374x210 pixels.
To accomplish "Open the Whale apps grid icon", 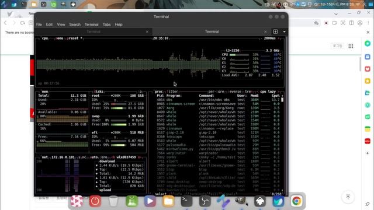I will pos(351,46).
